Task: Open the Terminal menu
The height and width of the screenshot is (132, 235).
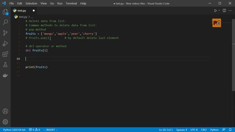Action: (x=71, y=3)
